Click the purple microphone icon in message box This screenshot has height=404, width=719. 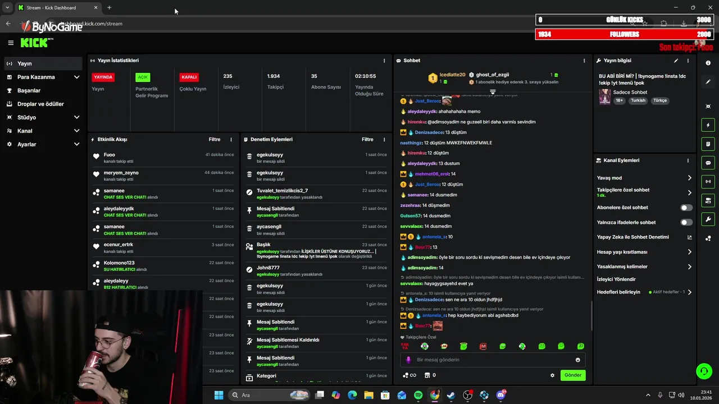408,360
